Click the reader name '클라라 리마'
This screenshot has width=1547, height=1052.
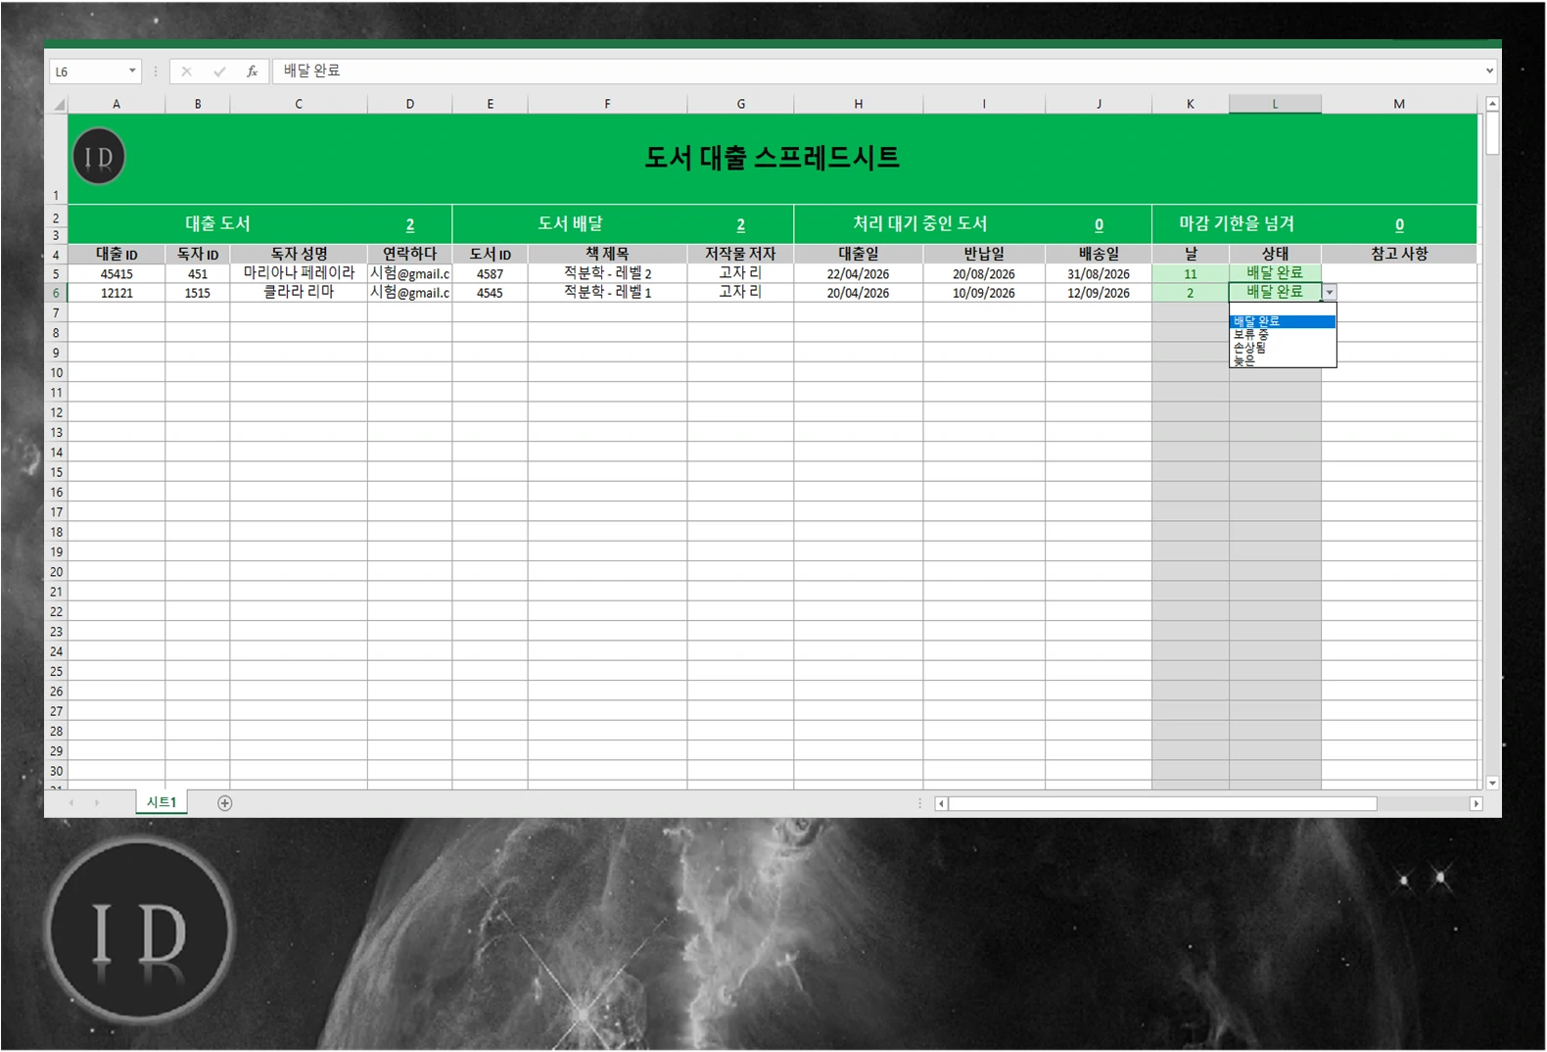(x=299, y=292)
